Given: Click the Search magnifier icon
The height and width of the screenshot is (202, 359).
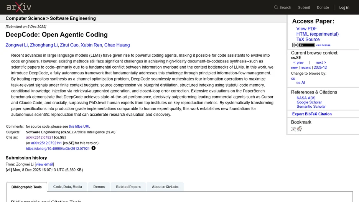Looking at the screenshot, I should click(x=276, y=7).
